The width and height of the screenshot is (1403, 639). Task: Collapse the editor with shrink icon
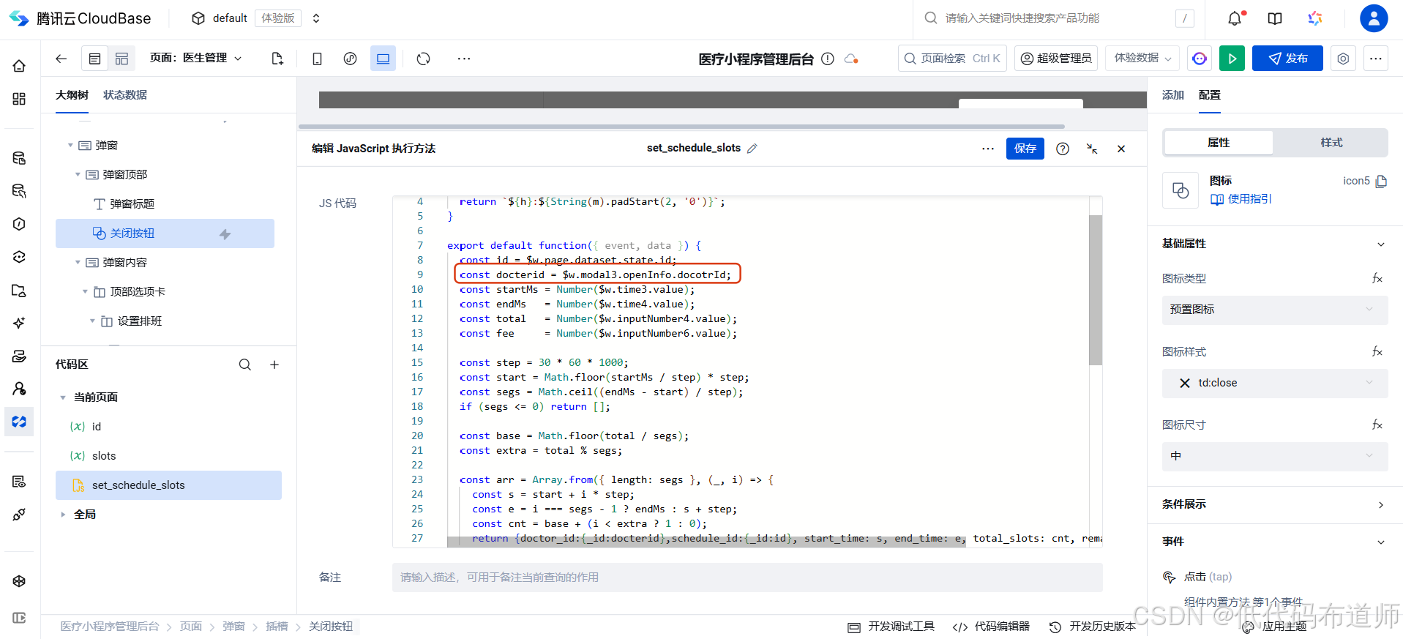pyautogui.click(x=1092, y=149)
